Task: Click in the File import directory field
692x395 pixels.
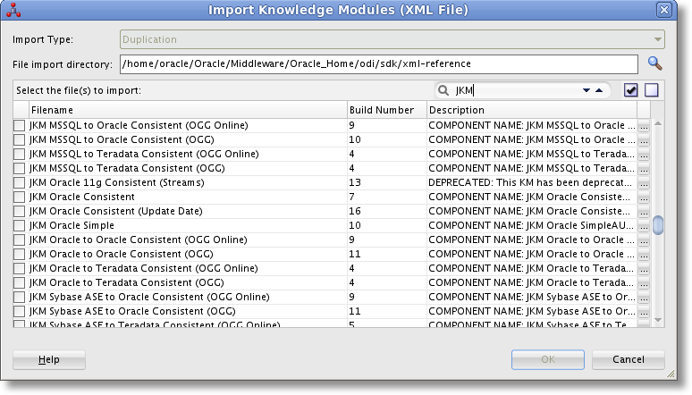Action: [x=379, y=64]
